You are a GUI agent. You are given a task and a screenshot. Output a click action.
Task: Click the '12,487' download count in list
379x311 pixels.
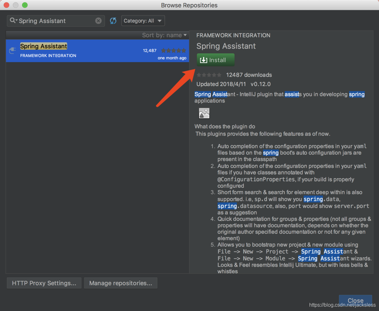click(x=150, y=51)
